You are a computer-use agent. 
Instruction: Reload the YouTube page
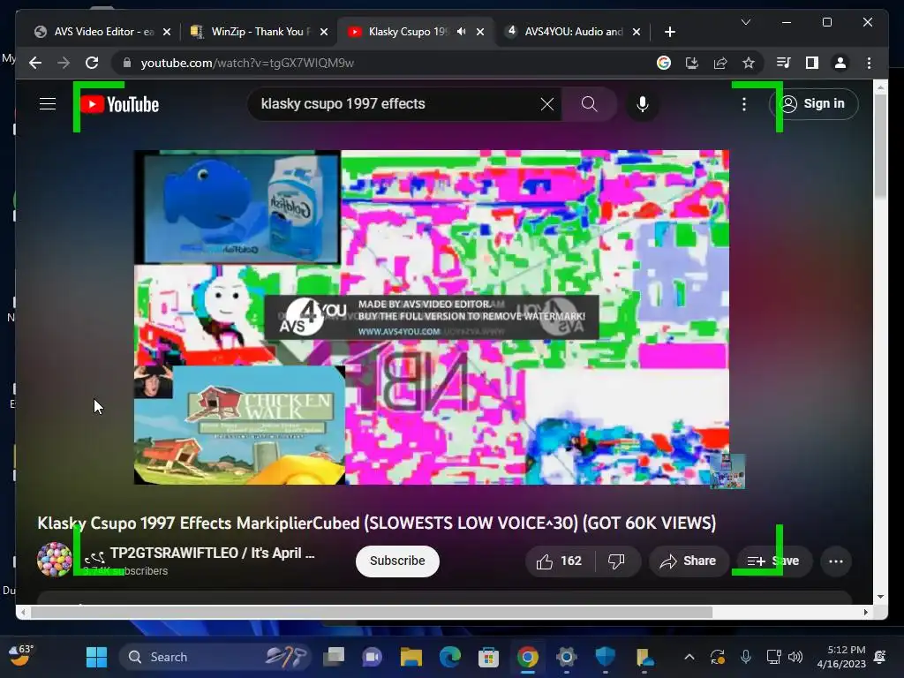coord(92,63)
